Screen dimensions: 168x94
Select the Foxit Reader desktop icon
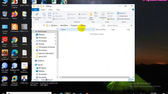15,28
